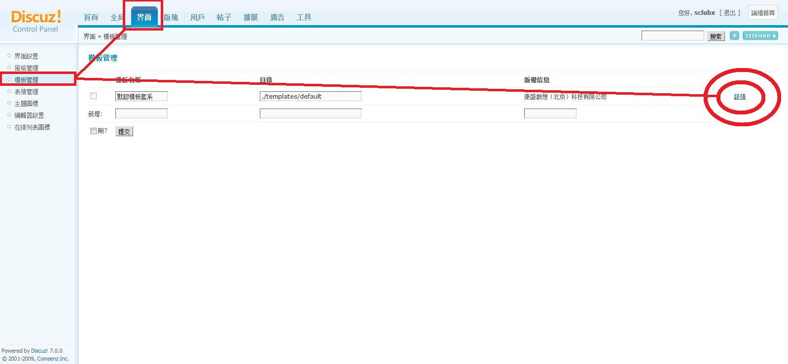Open the 工具 tab
The width and height of the screenshot is (788, 364).
click(x=304, y=17)
